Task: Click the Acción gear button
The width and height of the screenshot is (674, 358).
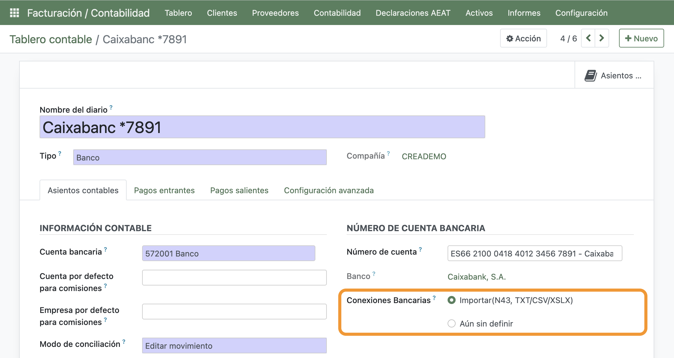Action: pos(523,38)
